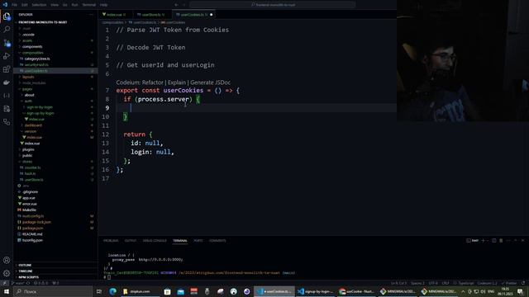Viewport: 529px width, 297px height.
Task: Expand the TIMELINE section
Action: [x=26, y=271]
